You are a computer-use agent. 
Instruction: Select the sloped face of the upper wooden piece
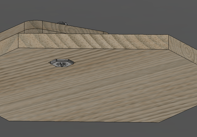pyautogui.click(x=75, y=29)
